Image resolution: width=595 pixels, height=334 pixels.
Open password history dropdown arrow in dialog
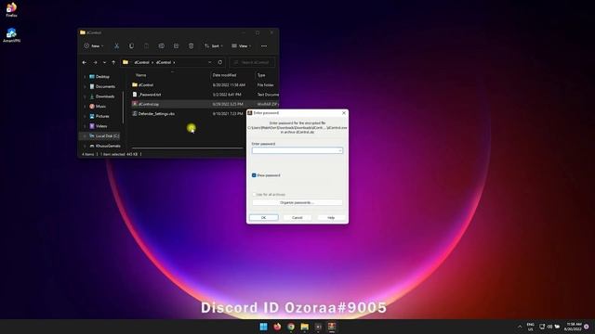tap(339, 150)
